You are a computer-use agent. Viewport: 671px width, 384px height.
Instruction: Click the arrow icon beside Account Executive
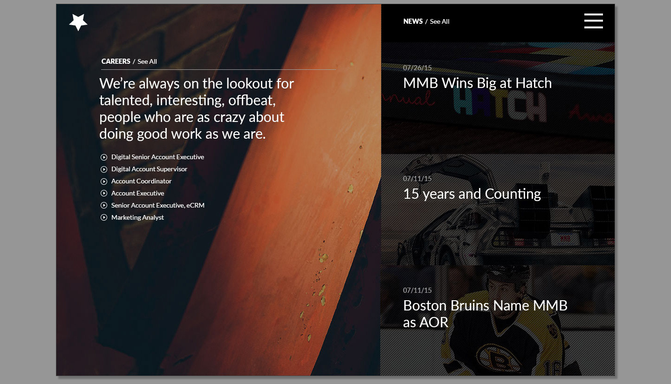pos(104,194)
